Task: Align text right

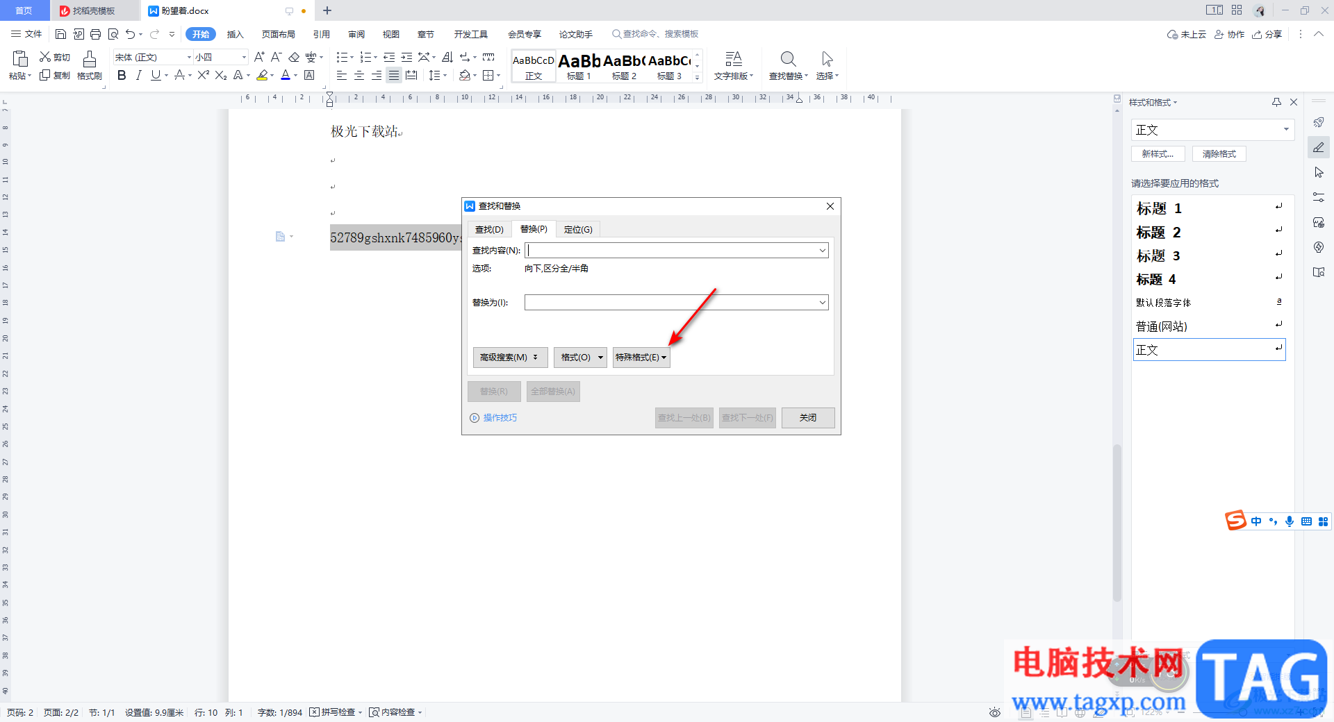Action: (377, 75)
